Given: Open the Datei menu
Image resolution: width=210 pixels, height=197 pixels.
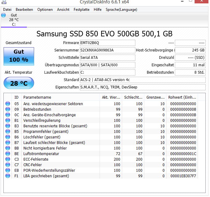Looking at the screenshot, I should [x=7, y=10].
